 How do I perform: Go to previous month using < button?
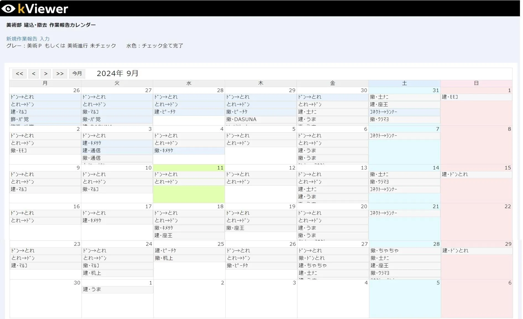33,74
